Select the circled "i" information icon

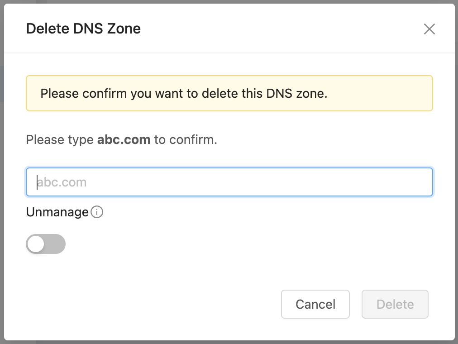point(97,212)
